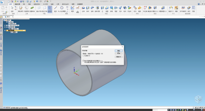
Task: Click the 确定 (OK) button in dialog
Action: (118, 51)
